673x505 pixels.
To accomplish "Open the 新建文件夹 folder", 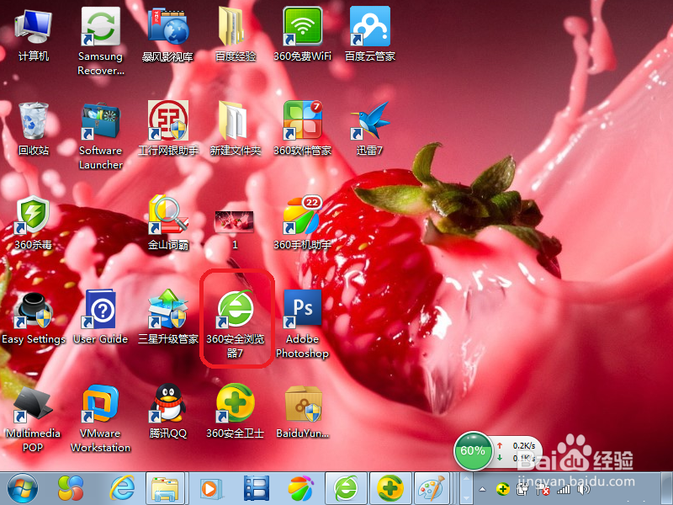I will [x=236, y=129].
